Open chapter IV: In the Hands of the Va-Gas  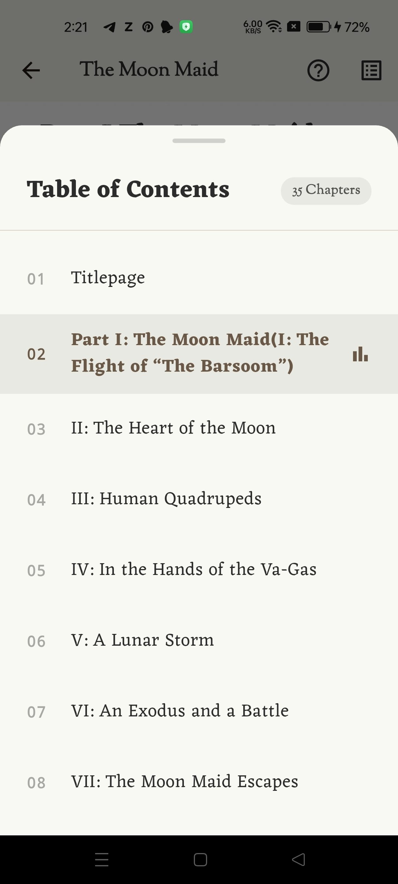tap(193, 569)
